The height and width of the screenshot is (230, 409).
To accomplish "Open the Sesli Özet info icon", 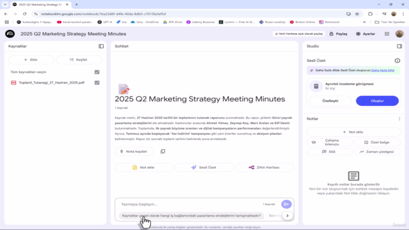I will point(397,61).
